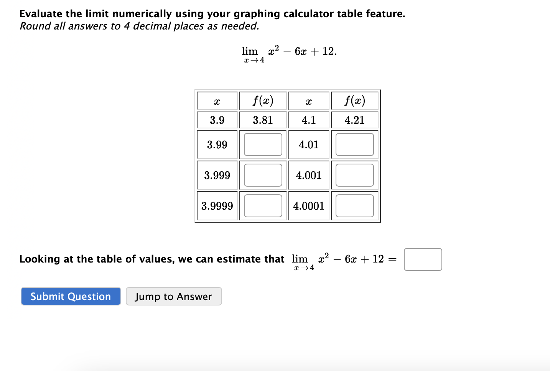Click the f(x) input box next to 4.001

354,175
